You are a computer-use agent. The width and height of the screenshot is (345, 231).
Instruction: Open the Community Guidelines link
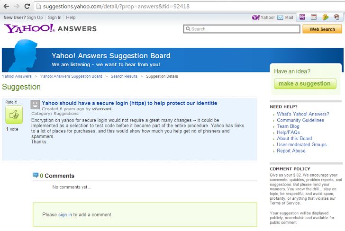[300, 120]
